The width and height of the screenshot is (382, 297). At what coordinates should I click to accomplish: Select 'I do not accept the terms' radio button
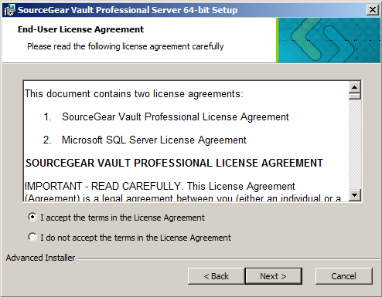32,237
